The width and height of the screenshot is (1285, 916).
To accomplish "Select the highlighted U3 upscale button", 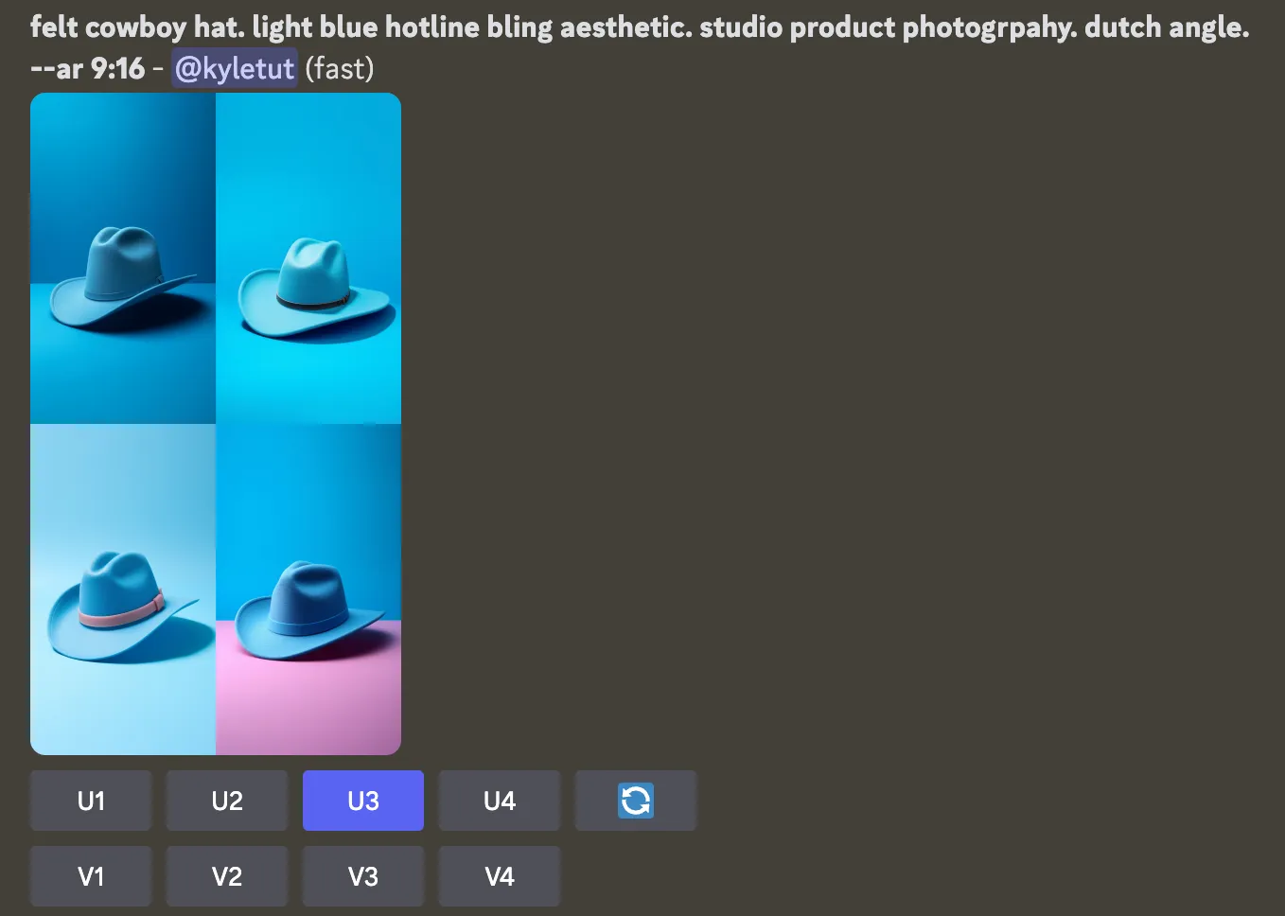I will [363, 801].
